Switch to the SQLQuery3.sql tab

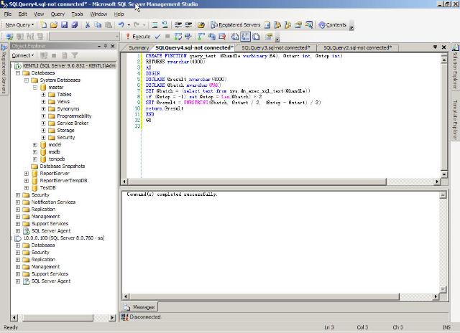pyautogui.click(x=275, y=47)
